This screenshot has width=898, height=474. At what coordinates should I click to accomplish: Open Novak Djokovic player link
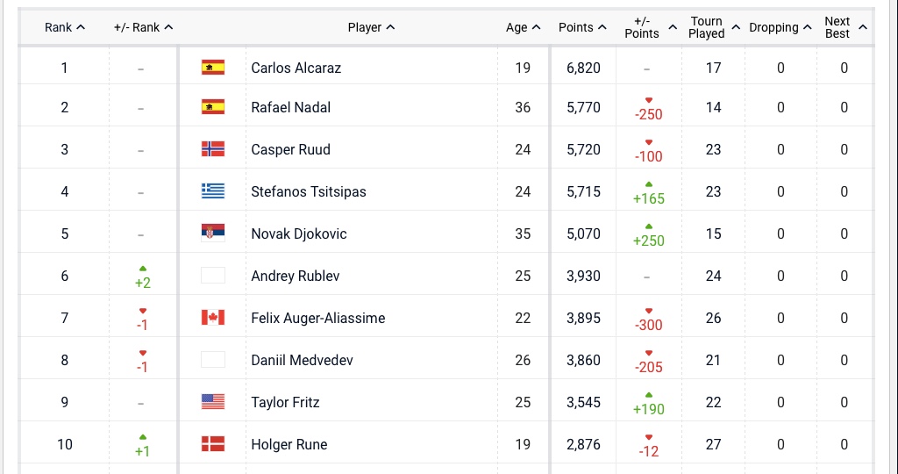(299, 233)
